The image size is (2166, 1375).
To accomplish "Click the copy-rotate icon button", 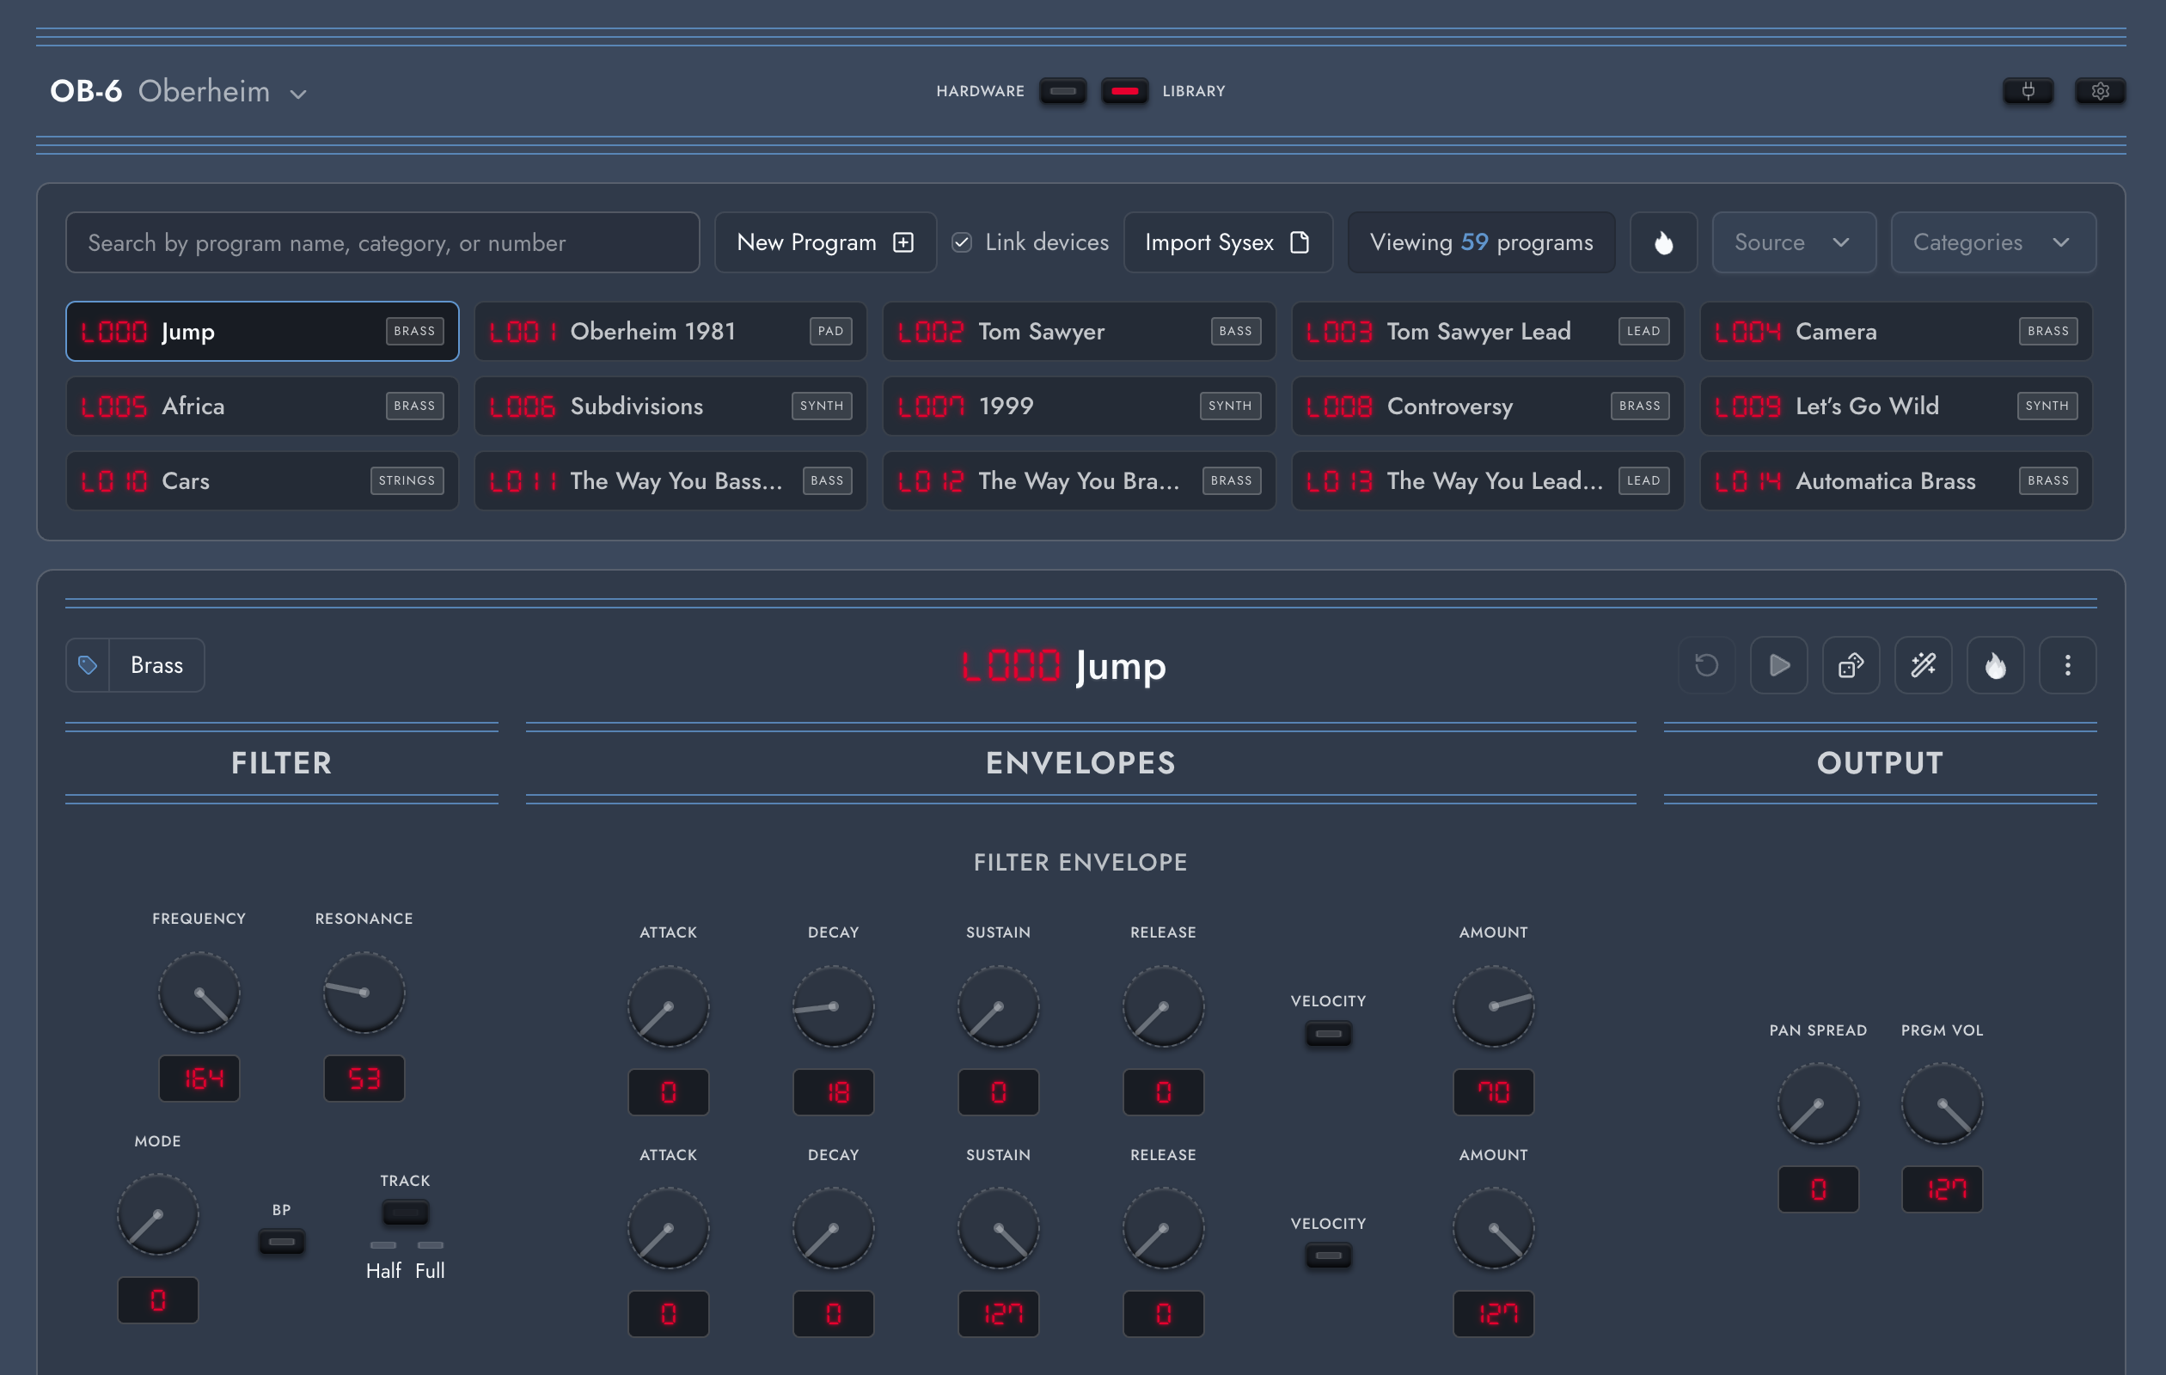I will click(1851, 664).
